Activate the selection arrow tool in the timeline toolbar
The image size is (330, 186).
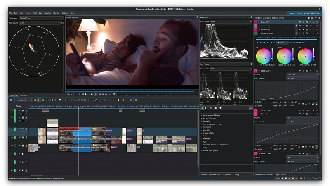click(39, 100)
